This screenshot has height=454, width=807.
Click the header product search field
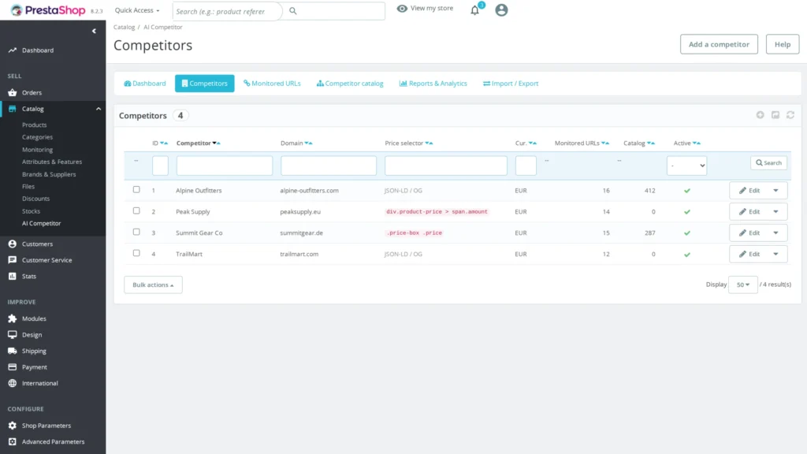pyautogui.click(x=227, y=11)
